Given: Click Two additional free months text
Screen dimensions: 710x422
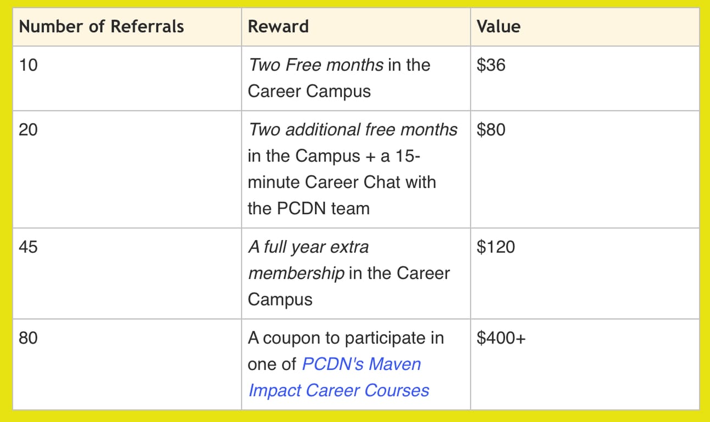Looking at the screenshot, I should [352, 130].
